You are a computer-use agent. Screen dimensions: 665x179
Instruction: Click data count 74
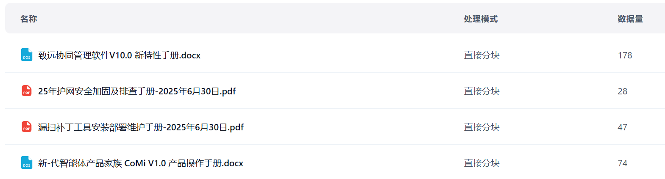click(622, 163)
